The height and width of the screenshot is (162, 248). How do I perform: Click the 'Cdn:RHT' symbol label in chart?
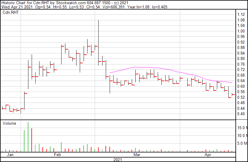(x=10, y=12)
